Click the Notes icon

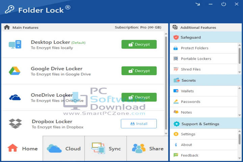click(x=176, y=112)
